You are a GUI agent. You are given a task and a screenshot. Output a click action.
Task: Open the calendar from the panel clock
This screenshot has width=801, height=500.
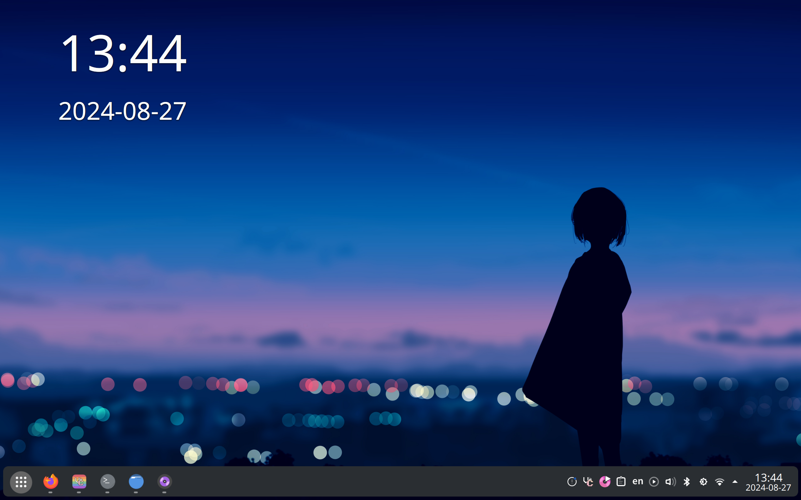[x=768, y=482]
